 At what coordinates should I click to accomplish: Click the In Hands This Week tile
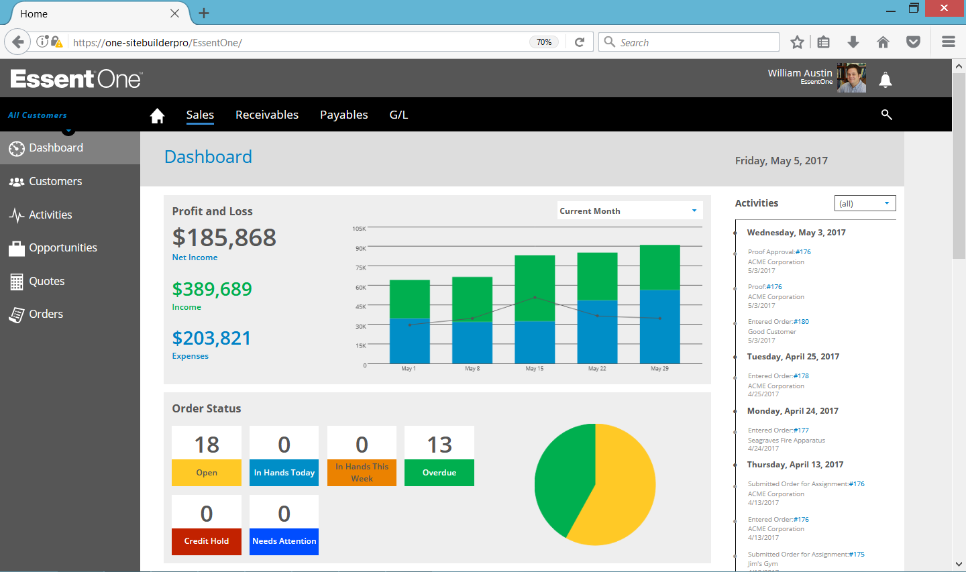pos(362,456)
